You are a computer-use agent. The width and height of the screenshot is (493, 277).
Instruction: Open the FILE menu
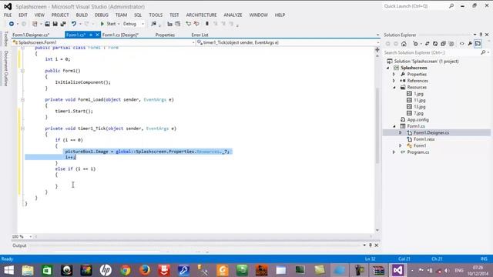[8, 15]
